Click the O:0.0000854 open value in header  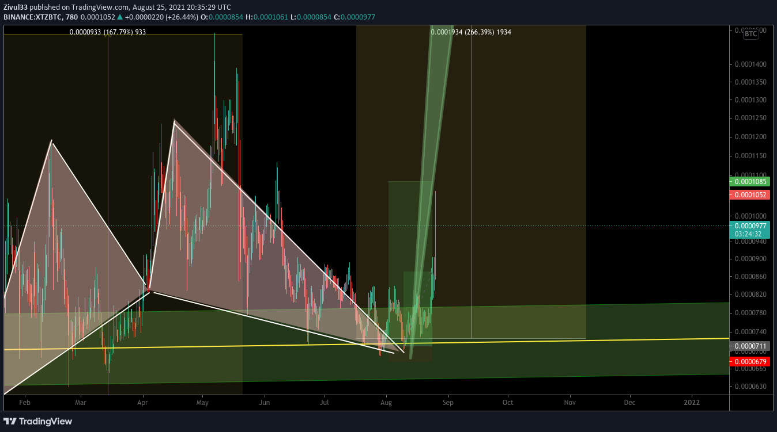222,17
